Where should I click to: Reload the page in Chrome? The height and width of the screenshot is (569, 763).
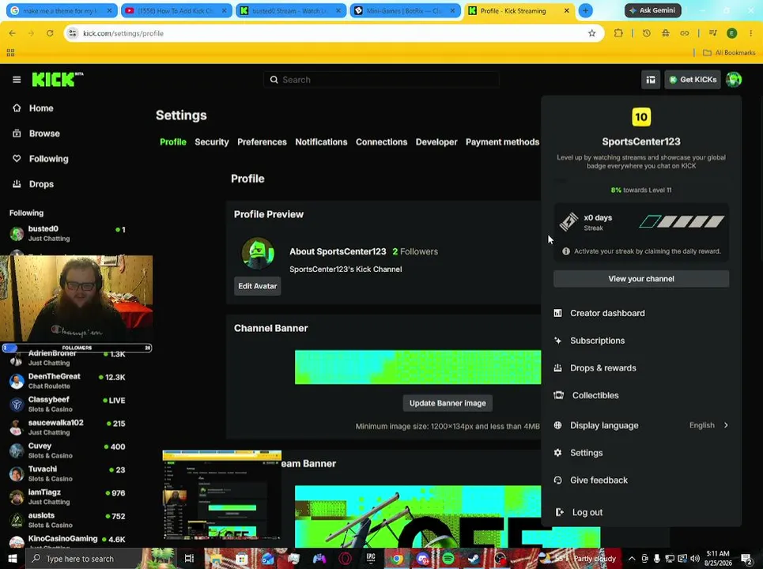click(x=50, y=33)
